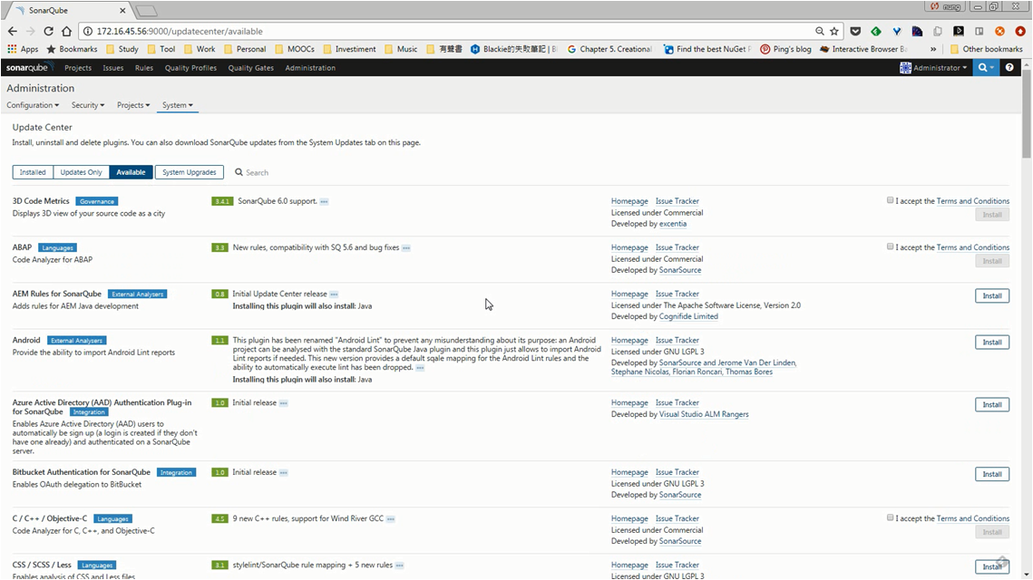
Task: Open Quality Profiles in top navigation
Action: [x=190, y=68]
